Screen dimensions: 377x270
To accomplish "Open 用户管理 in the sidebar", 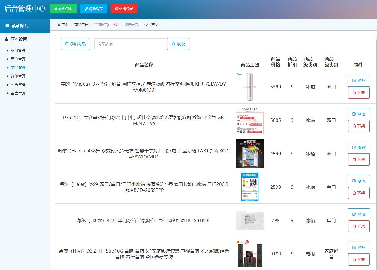I will point(18,59).
